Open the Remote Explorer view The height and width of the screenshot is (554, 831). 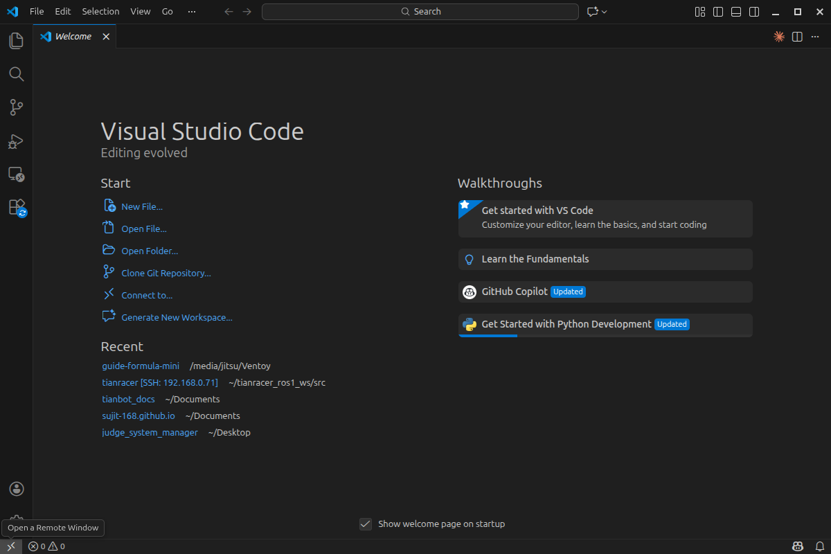[x=16, y=174]
